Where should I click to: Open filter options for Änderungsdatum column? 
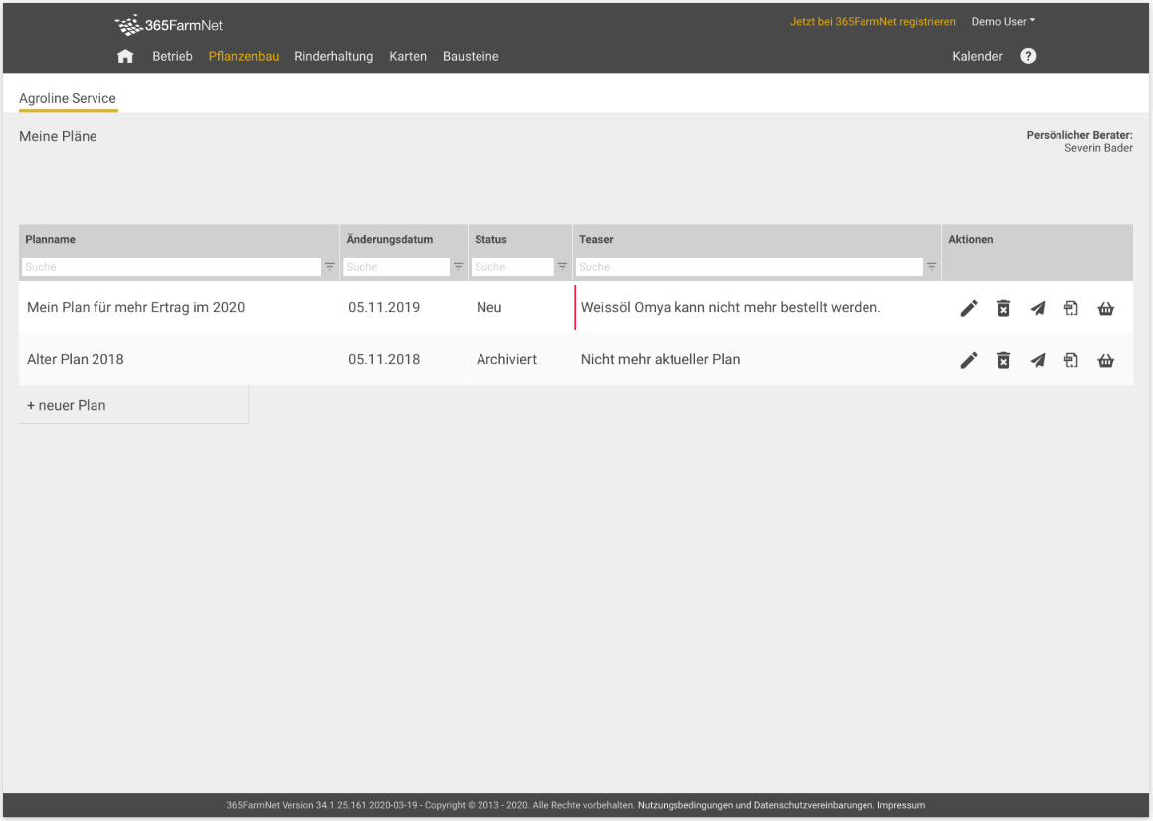(459, 267)
